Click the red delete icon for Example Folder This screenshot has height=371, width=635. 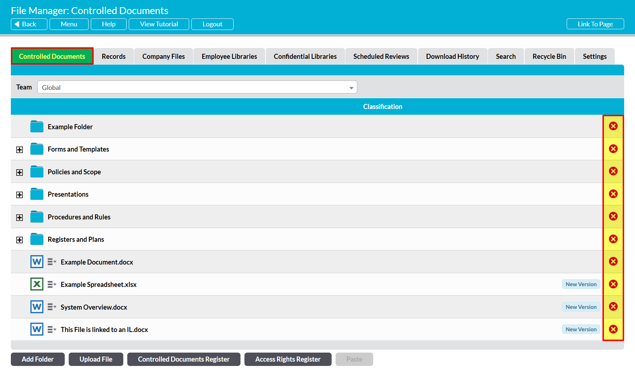click(613, 126)
